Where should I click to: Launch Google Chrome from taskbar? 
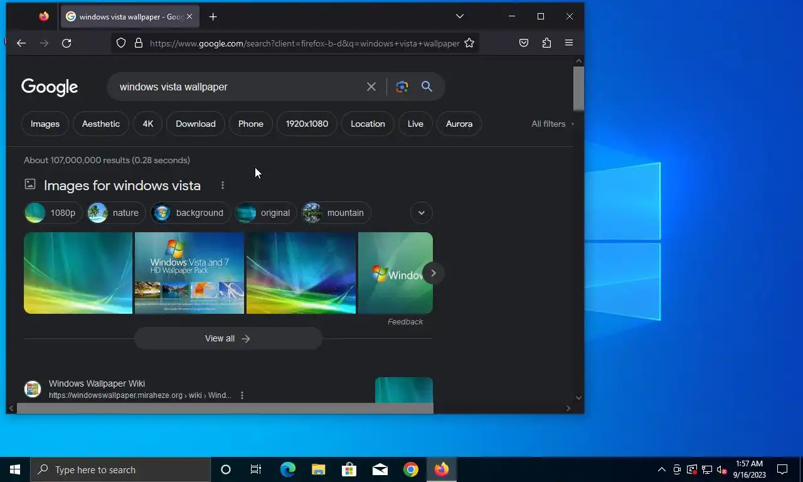point(411,469)
